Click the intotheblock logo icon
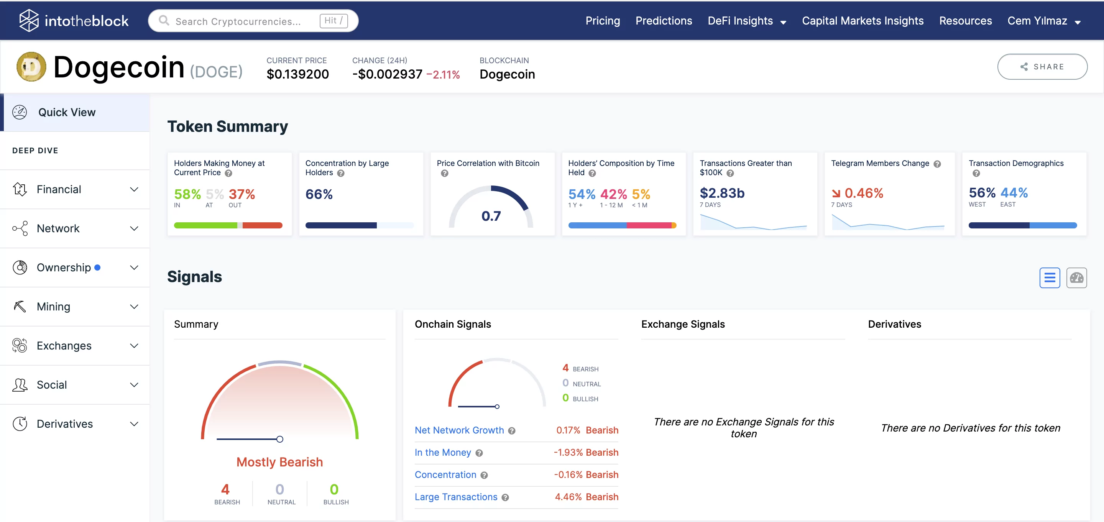The width and height of the screenshot is (1104, 522). (29, 20)
